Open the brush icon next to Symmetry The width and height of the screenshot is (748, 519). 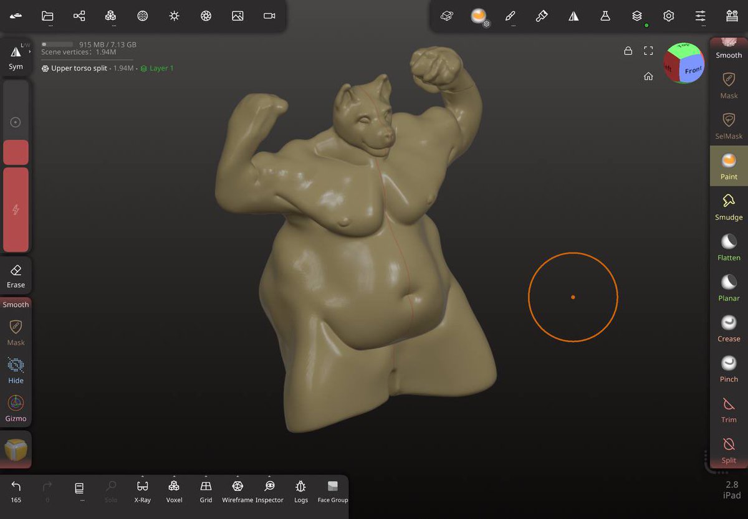tap(542, 16)
